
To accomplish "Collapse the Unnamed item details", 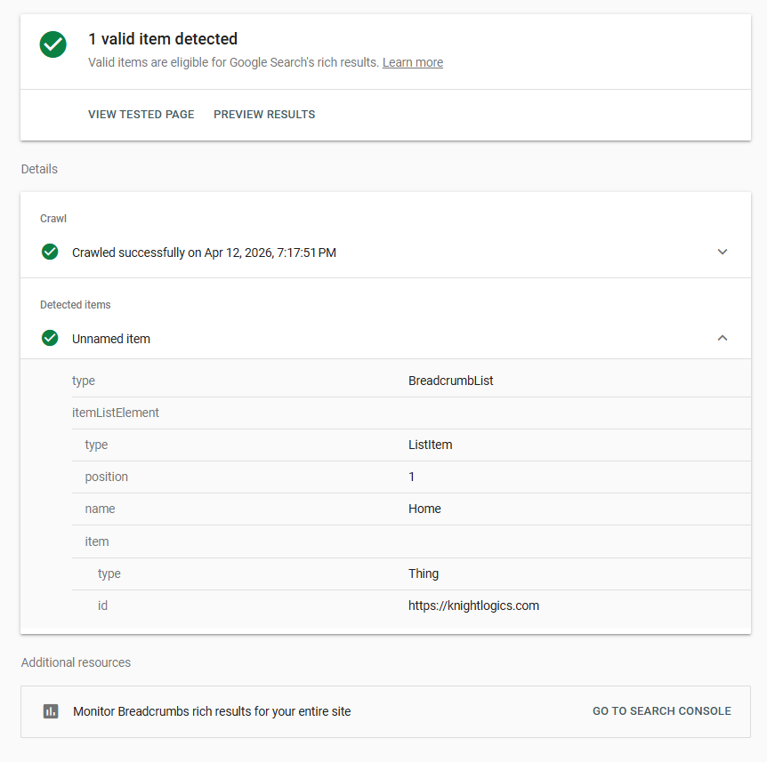I will [x=723, y=338].
